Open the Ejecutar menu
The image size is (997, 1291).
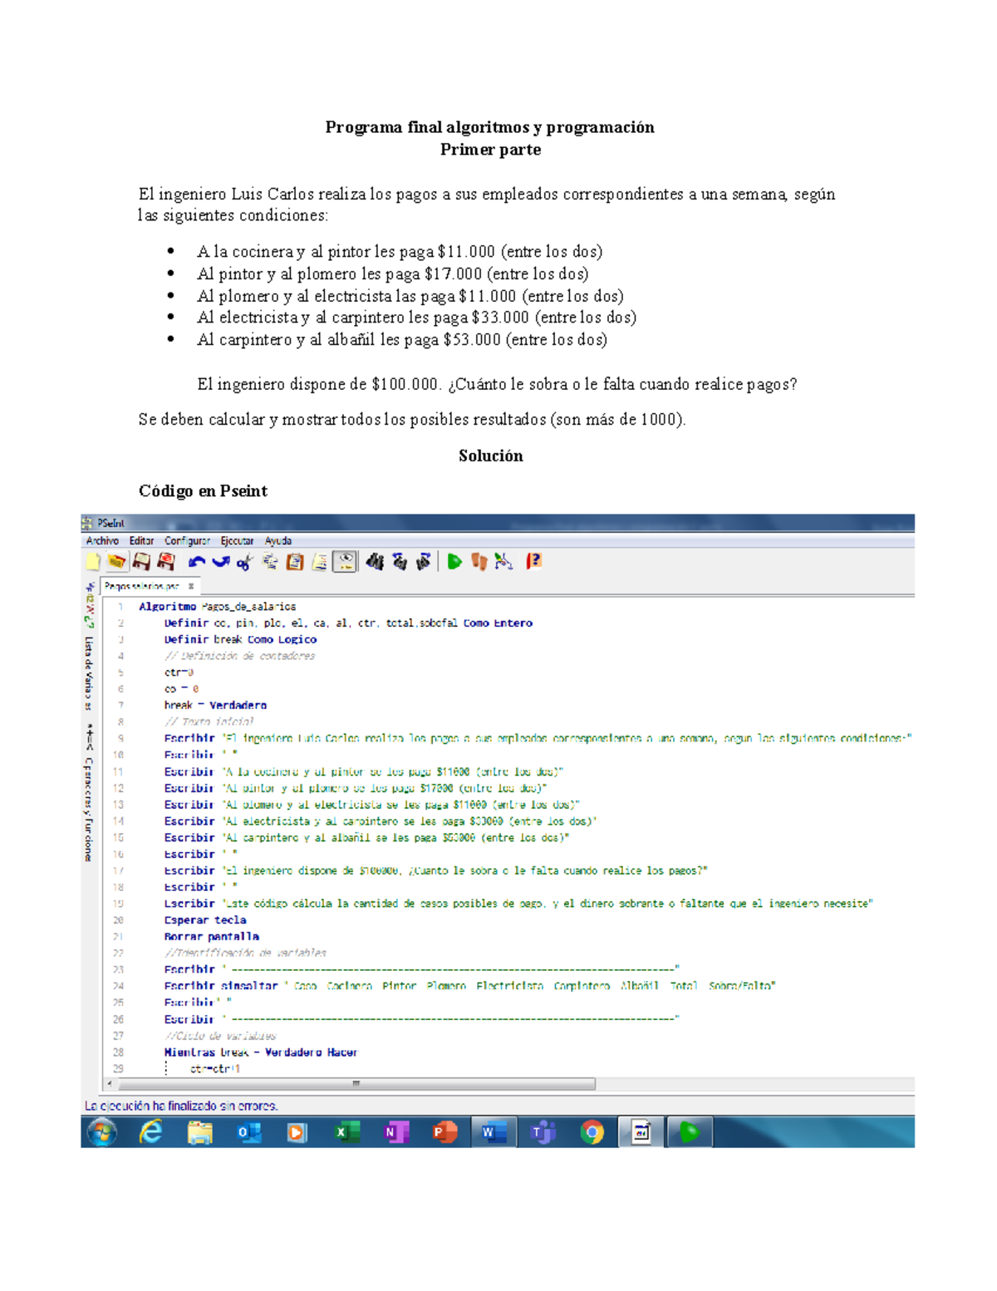point(237,540)
